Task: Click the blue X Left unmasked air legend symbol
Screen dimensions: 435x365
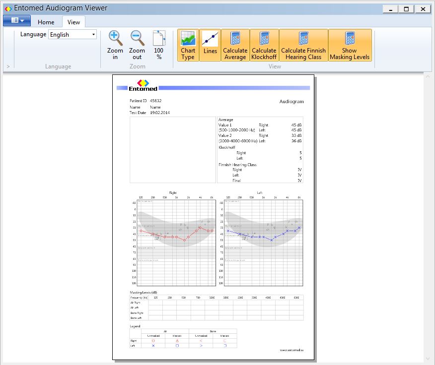Action: (153, 346)
